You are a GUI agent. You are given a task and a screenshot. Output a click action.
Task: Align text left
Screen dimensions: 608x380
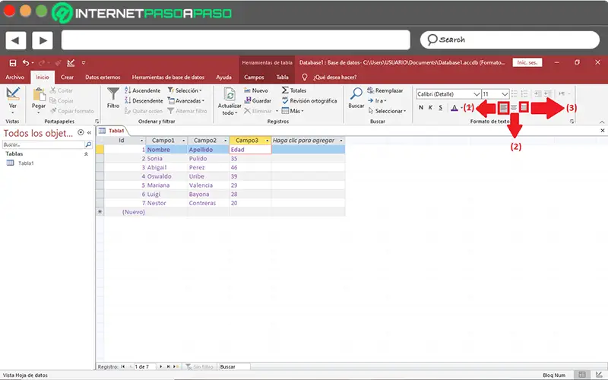(x=503, y=108)
